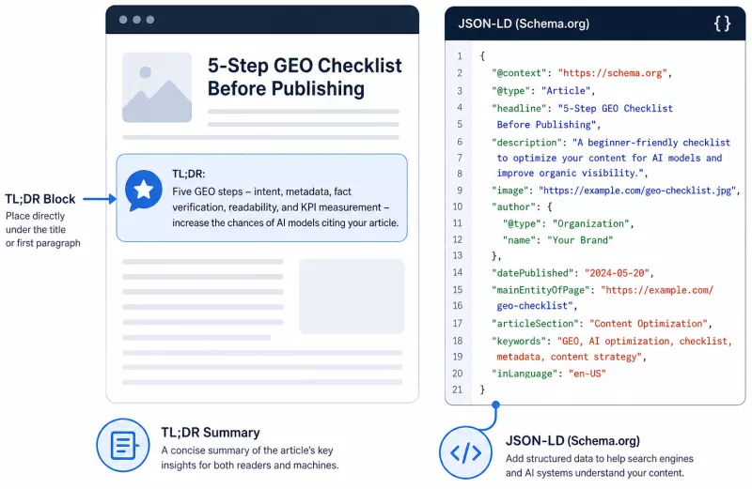The height and width of the screenshot is (489, 752).
Task: Click 'A concise summary of the article's key' text
Action: [247, 451]
